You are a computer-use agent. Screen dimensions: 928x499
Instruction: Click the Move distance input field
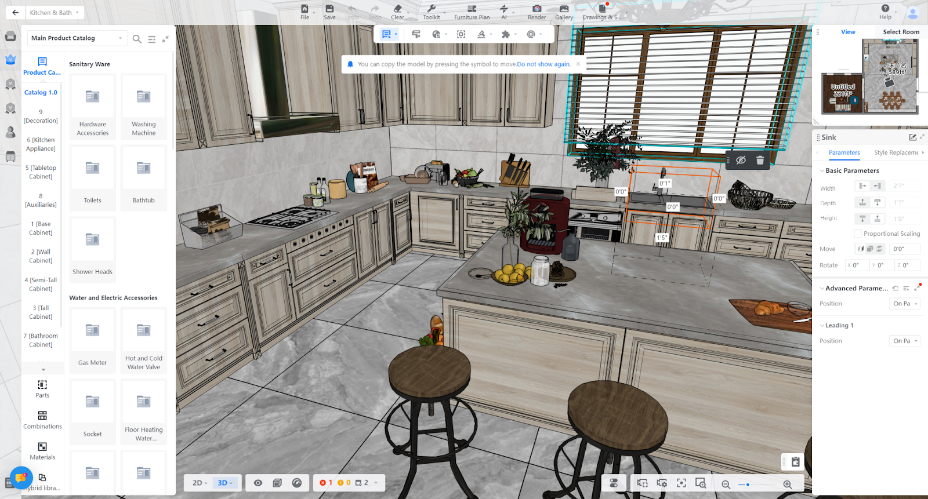click(905, 249)
